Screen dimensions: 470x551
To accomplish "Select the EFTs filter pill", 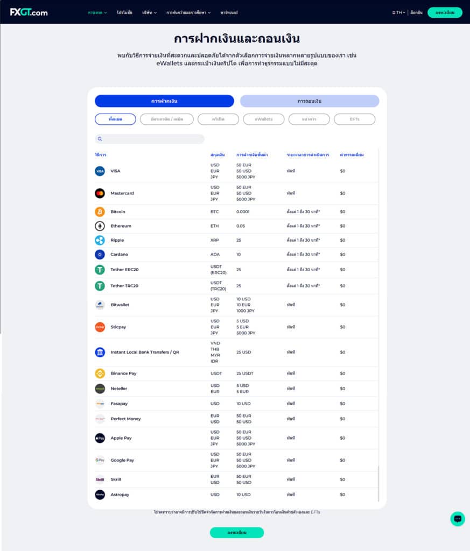I will [354, 119].
